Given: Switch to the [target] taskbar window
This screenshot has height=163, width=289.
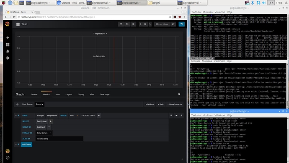Looking at the screenshot, I should pos(162,3).
